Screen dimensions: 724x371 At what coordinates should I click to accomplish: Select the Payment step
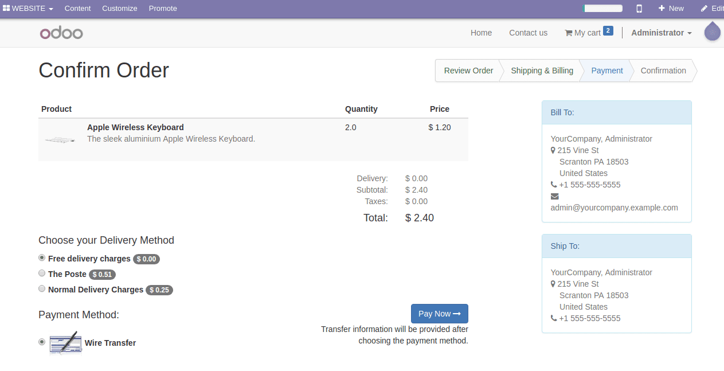[607, 71]
